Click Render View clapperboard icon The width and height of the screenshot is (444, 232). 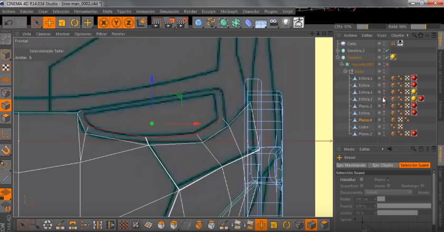coord(156,23)
